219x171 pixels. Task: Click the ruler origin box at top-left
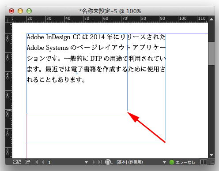pos(9,19)
